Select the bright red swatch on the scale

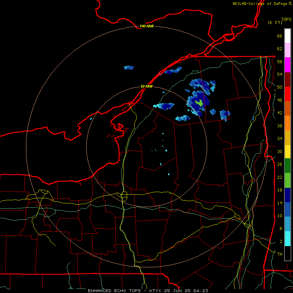pyautogui.click(x=287, y=94)
